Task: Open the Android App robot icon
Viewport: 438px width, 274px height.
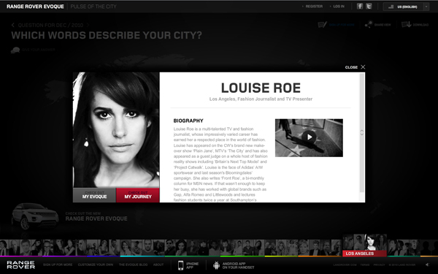Action: pyautogui.click(x=216, y=265)
